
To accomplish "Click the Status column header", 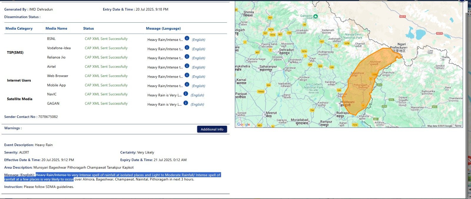I will (88, 29).
